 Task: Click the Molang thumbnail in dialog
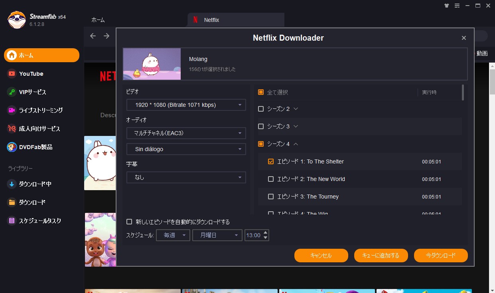click(152, 64)
